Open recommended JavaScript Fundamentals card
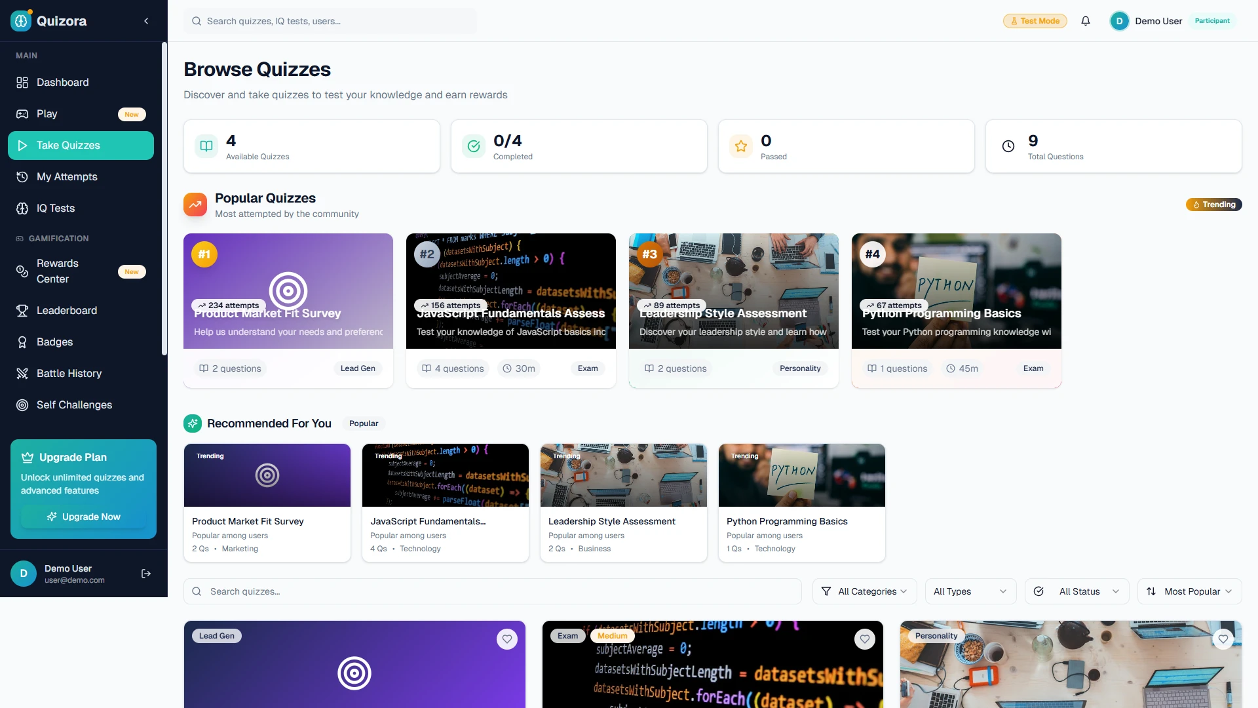Screen dimensions: 1258x708 pyautogui.click(x=446, y=503)
